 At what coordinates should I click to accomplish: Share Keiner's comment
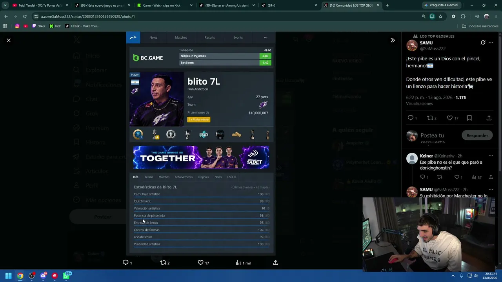coord(491,177)
